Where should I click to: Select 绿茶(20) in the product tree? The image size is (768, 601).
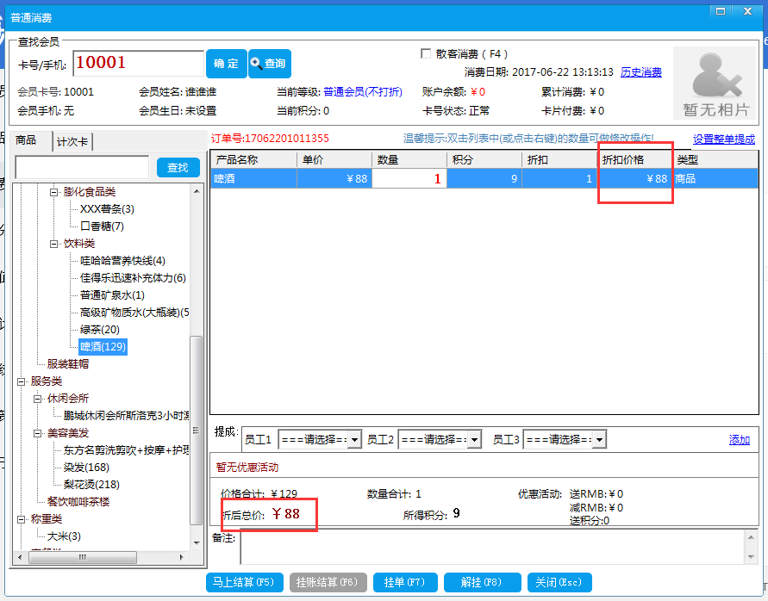pos(99,330)
